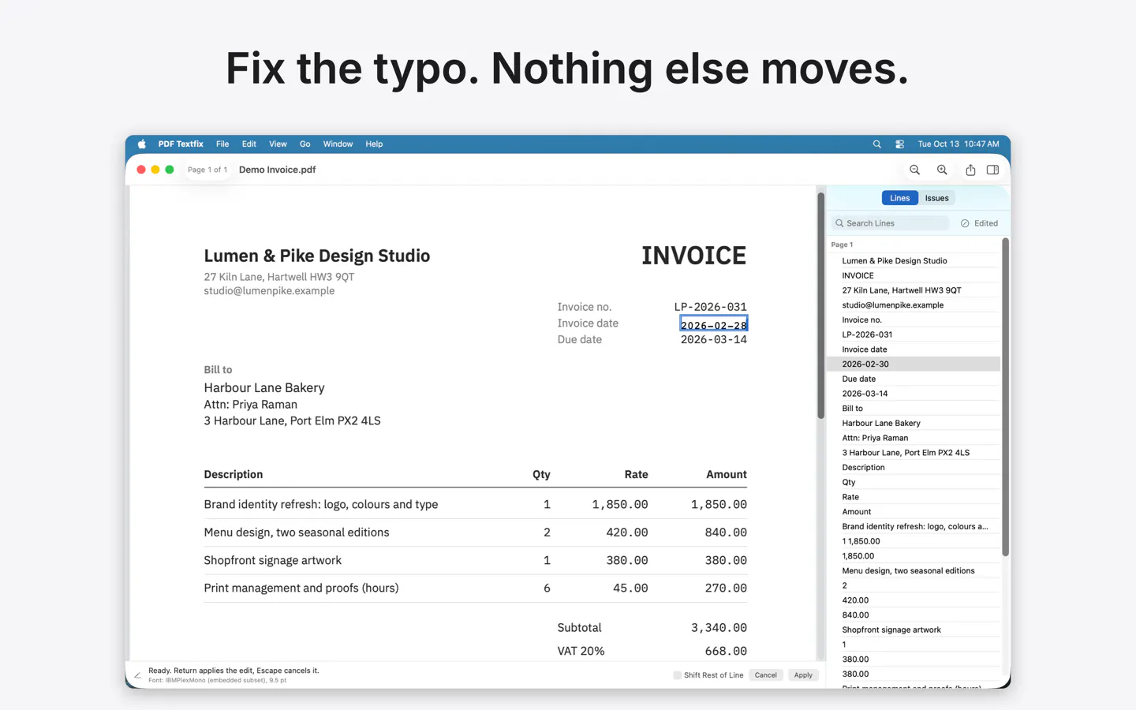Select the 'INVOICE' line in sidebar
The image size is (1136, 710).
[914, 275]
